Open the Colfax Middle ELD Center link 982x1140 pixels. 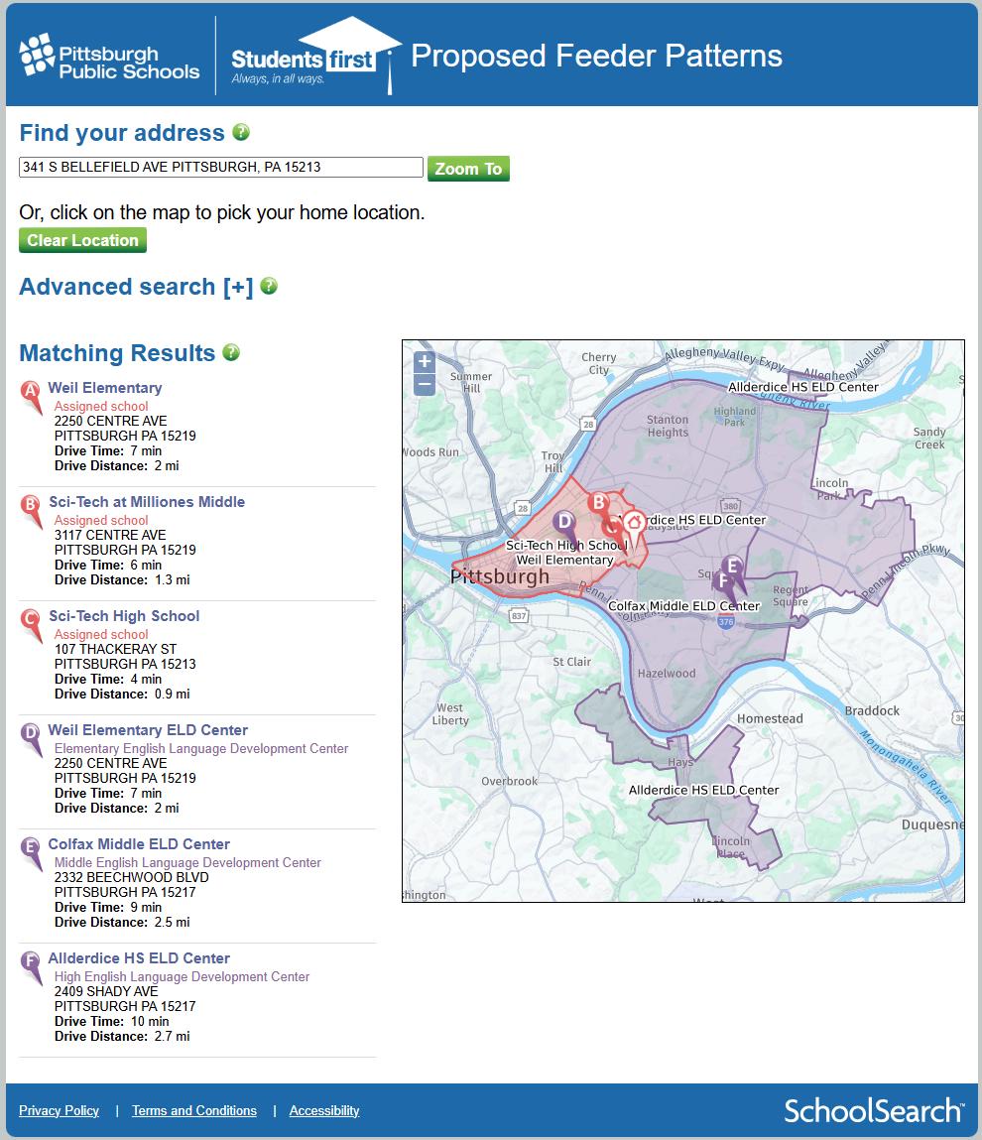139,844
